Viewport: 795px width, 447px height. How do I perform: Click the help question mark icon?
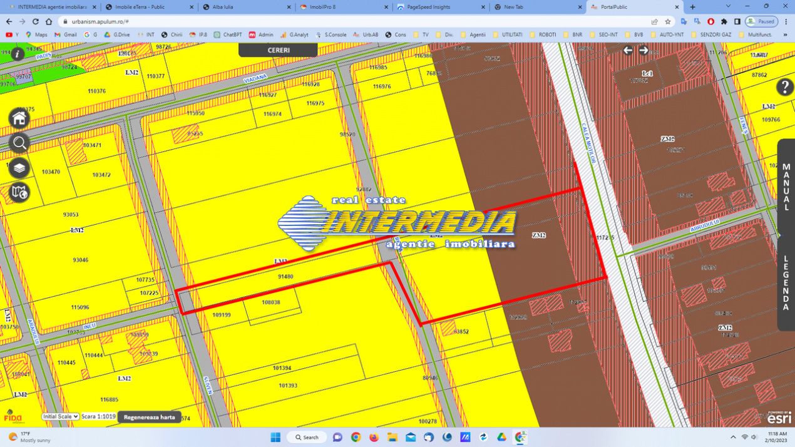pyautogui.click(x=784, y=87)
